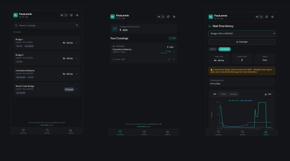290x161 pixels.
Task: Click the Passenger vehicle type button
Action: 242,42
